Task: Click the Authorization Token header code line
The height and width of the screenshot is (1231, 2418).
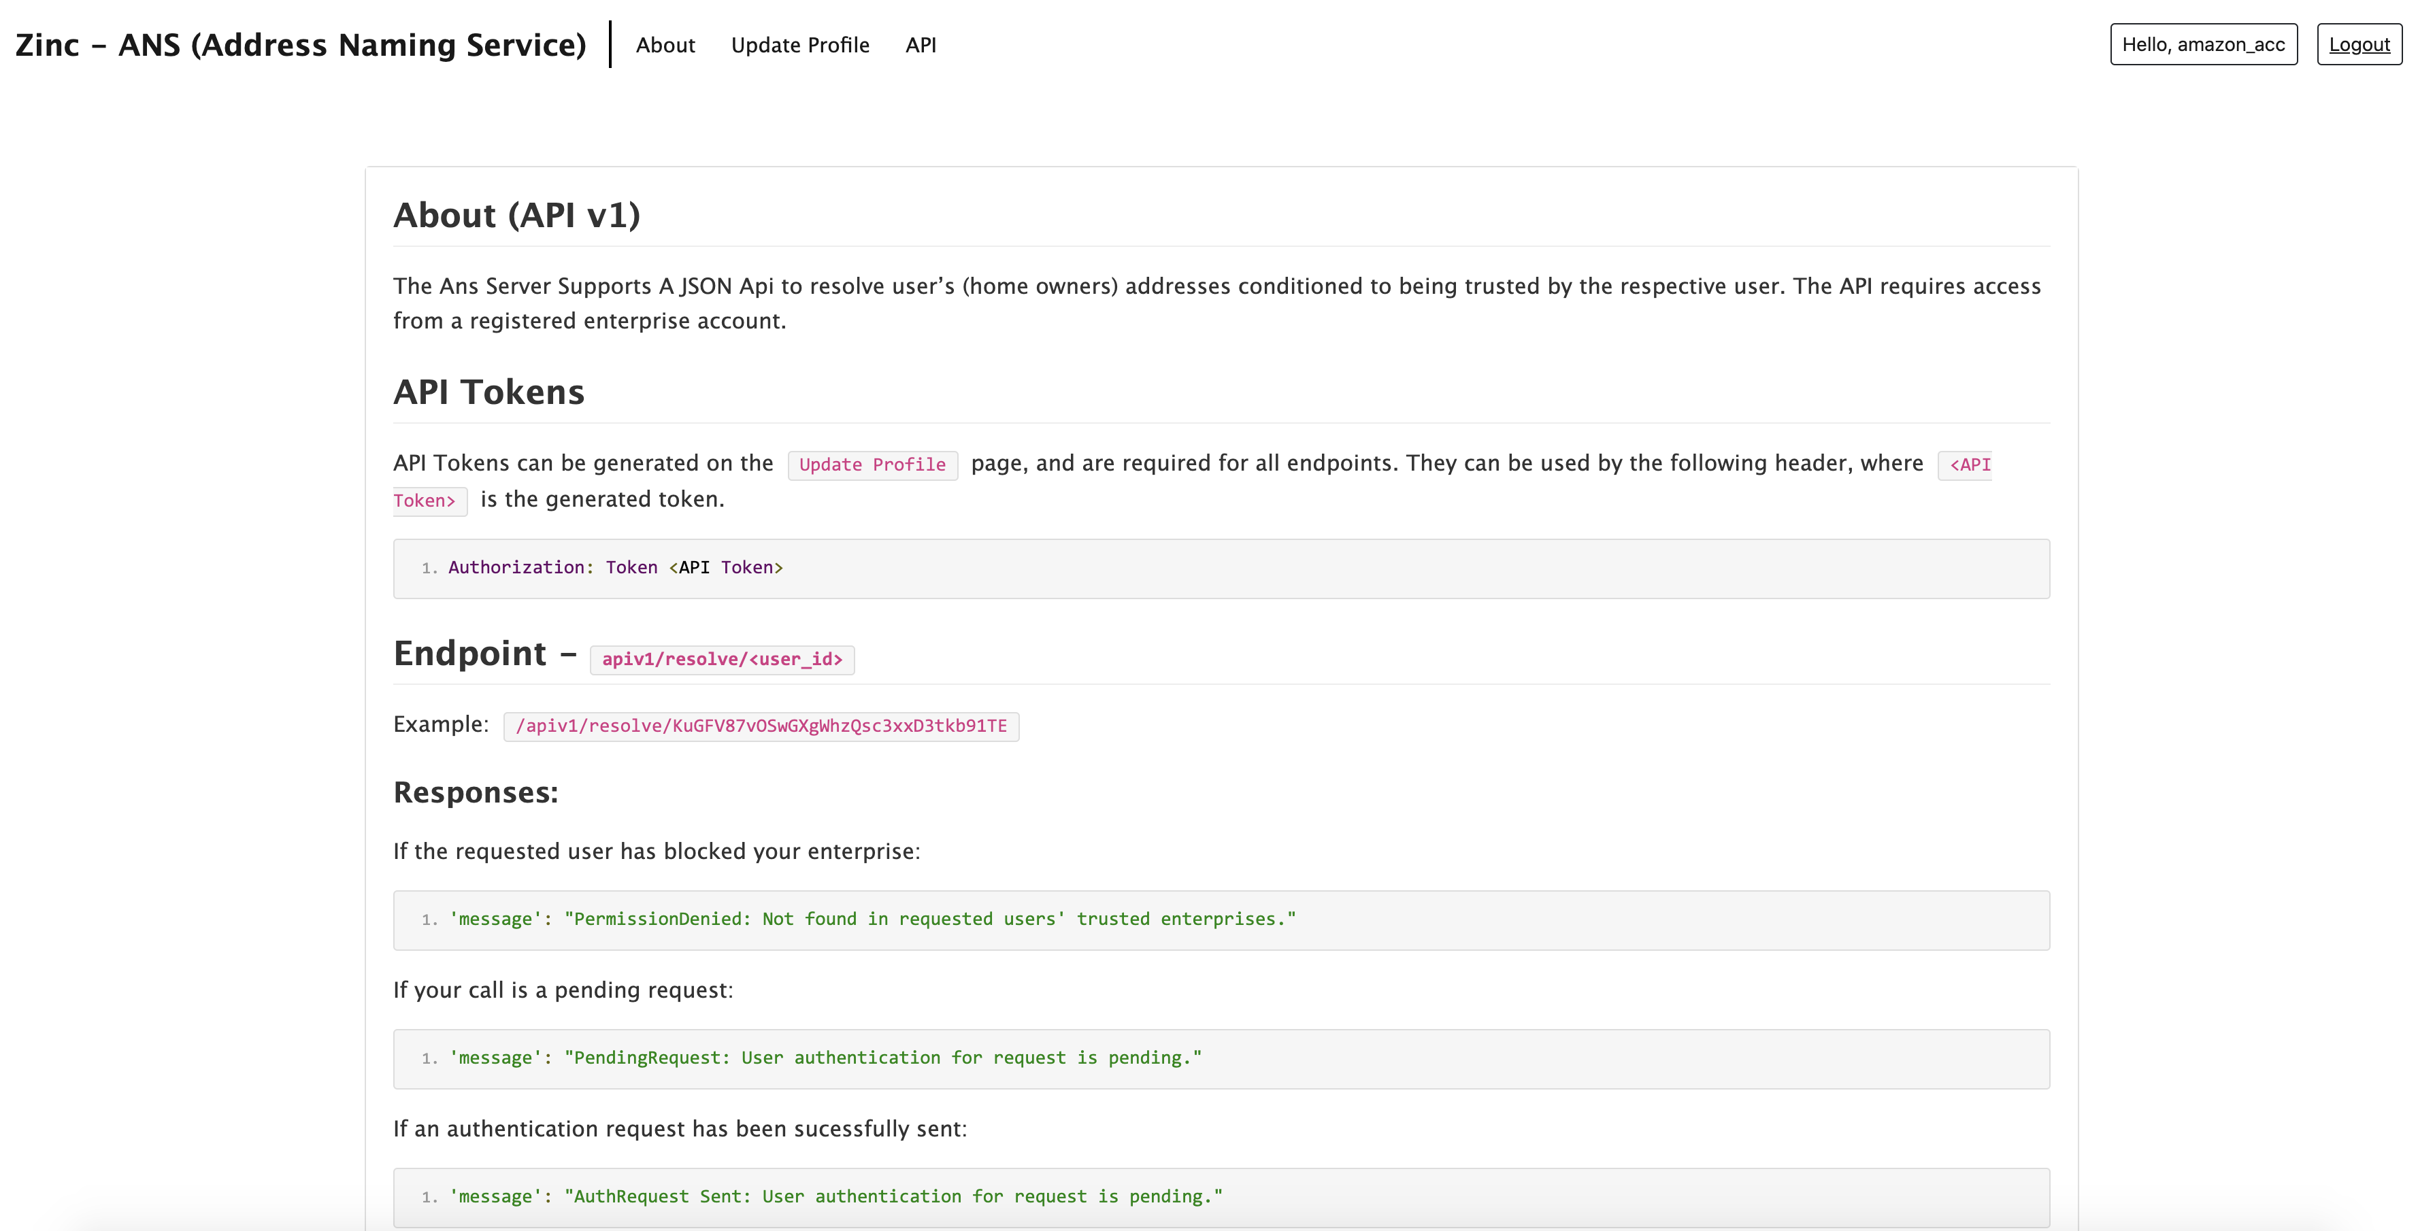Action: 615,568
